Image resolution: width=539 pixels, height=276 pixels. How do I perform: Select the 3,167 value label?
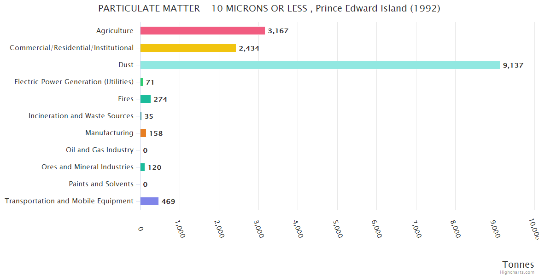[x=278, y=31]
